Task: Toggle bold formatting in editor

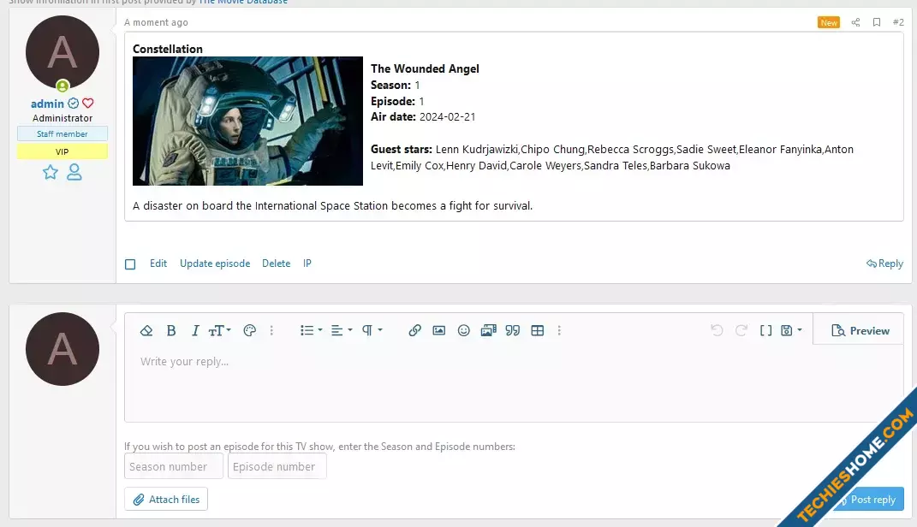Action: coord(170,331)
